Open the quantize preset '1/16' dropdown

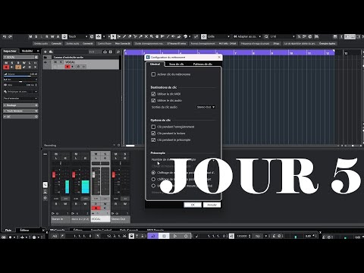tap(282, 37)
